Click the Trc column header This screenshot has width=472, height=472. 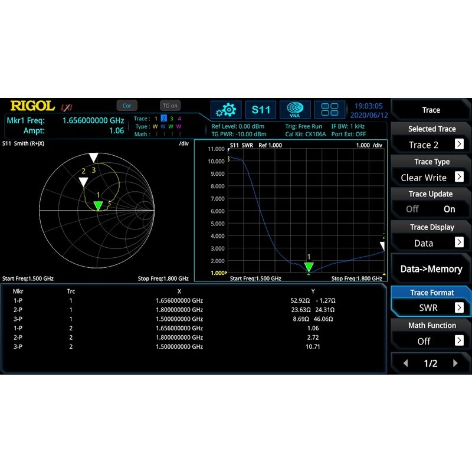point(71,291)
